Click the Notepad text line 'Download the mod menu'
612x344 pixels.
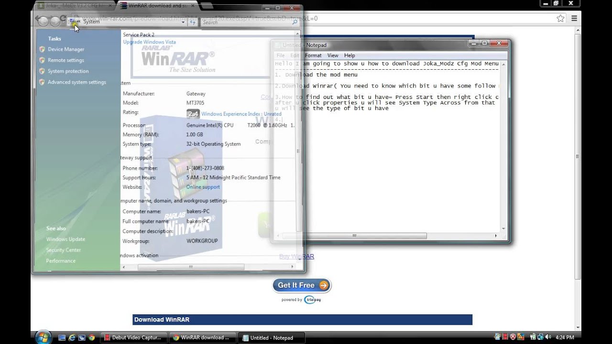(x=321, y=75)
